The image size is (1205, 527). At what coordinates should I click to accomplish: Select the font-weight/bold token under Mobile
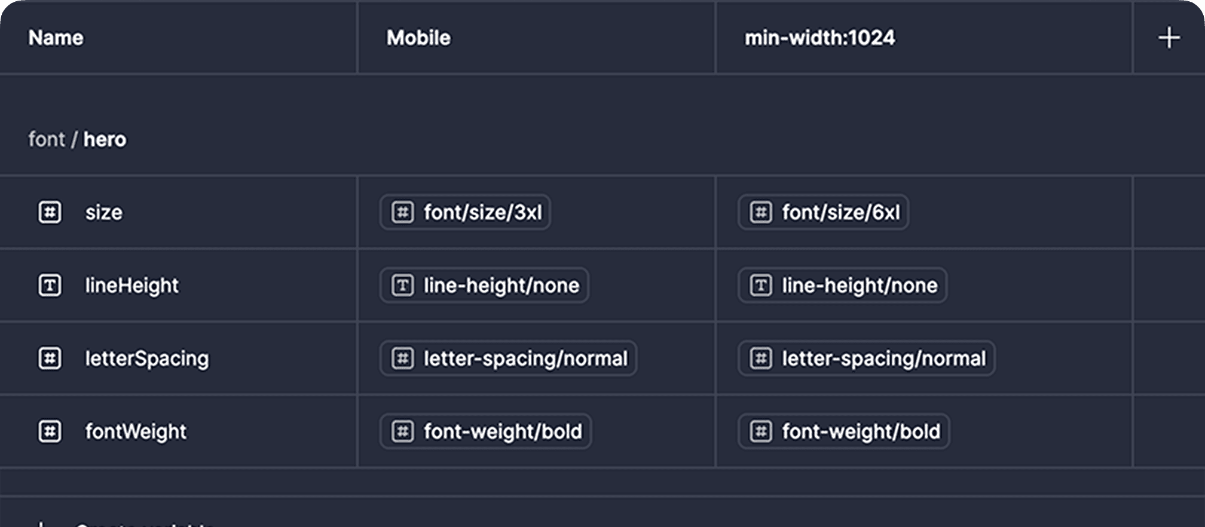coord(485,431)
